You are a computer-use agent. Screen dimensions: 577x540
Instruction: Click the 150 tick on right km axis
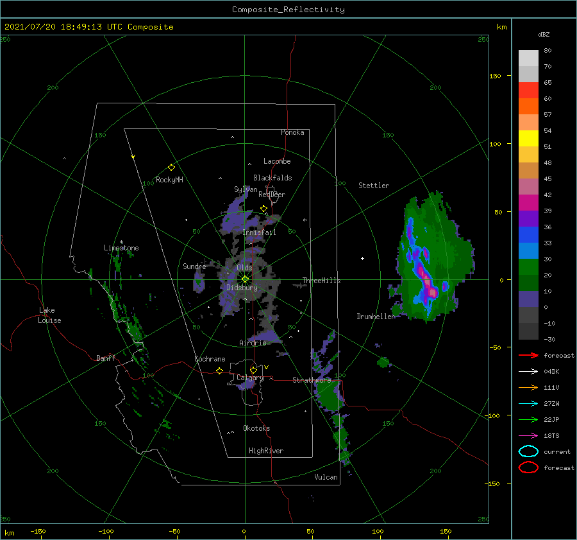pos(495,76)
